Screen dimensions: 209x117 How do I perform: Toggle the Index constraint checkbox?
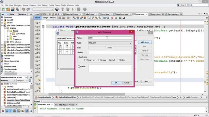click(119, 60)
